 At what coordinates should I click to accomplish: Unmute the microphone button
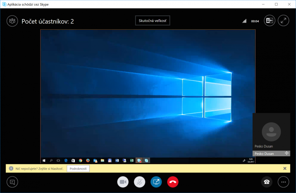(x=140, y=182)
